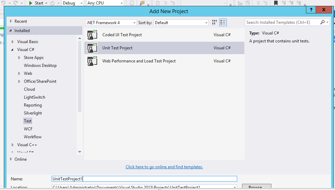Screen dimensions: 335x190
Task: Select Windows Desktop category
Action: coord(40,66)
